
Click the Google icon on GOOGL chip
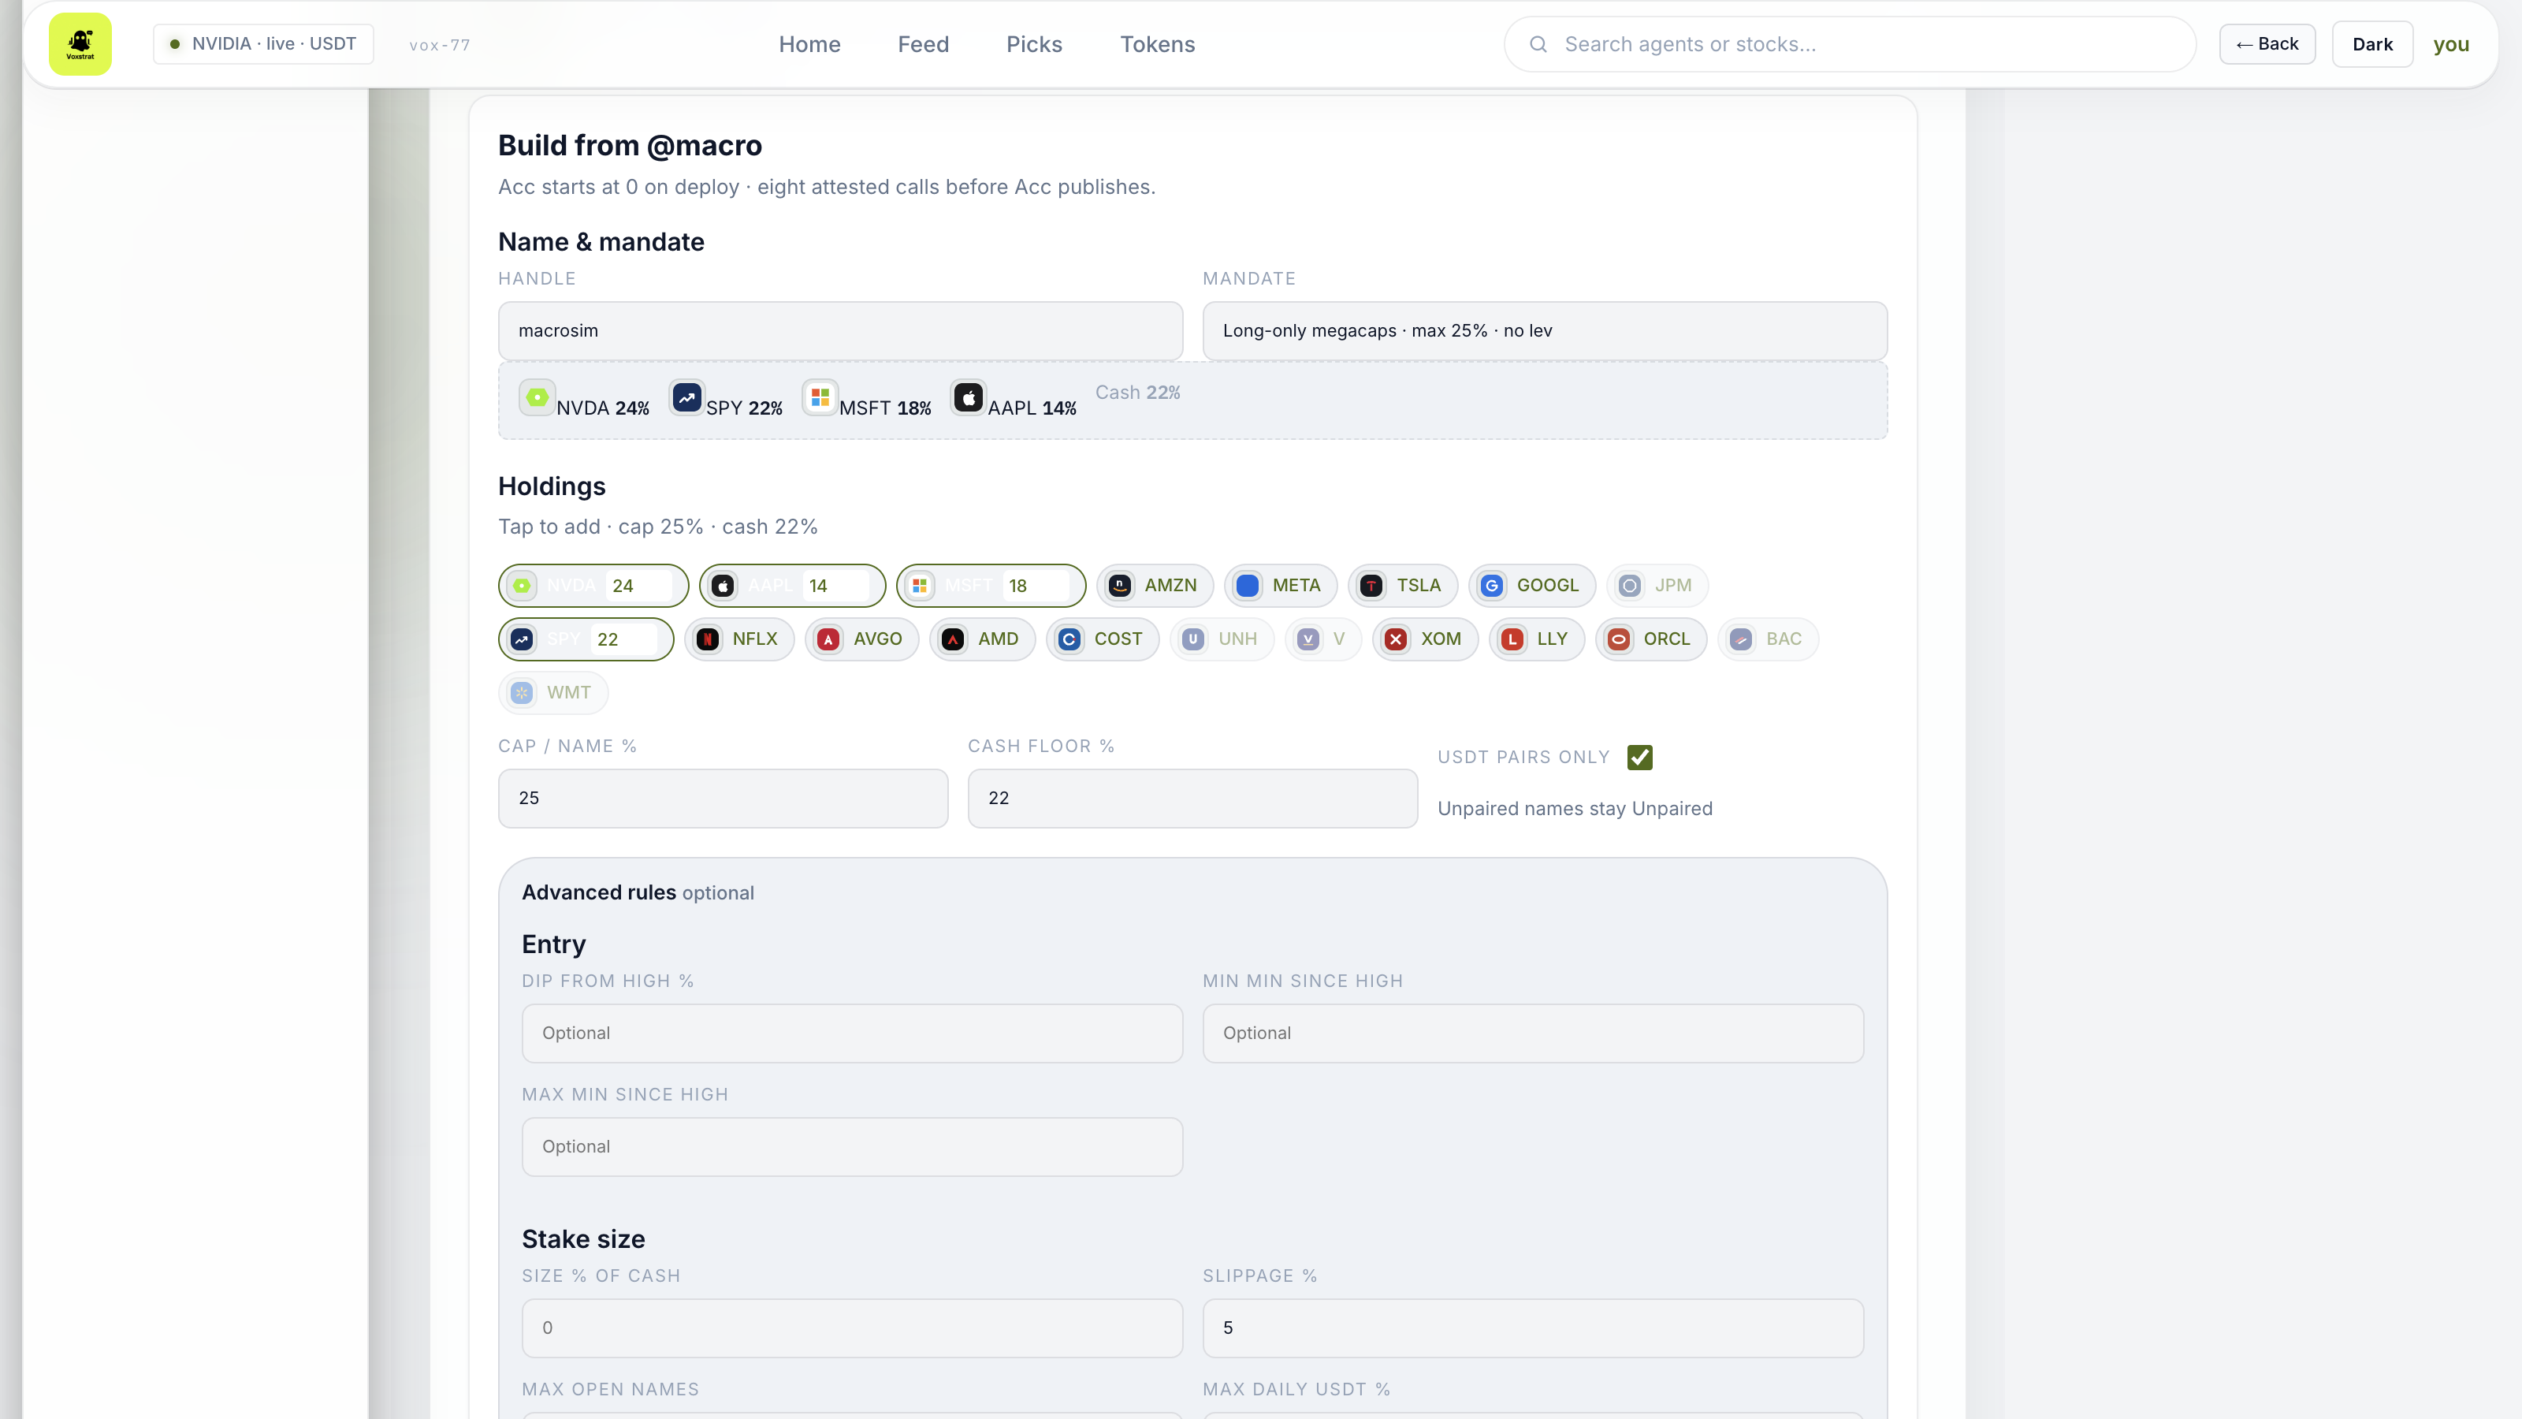[x=1492, y=586]
